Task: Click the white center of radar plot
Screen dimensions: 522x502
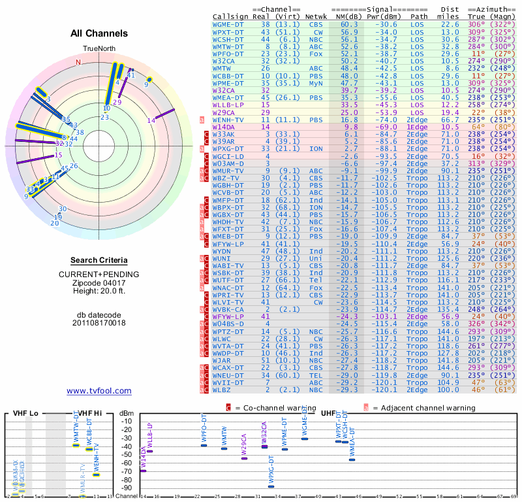Action: coord(99,146)
